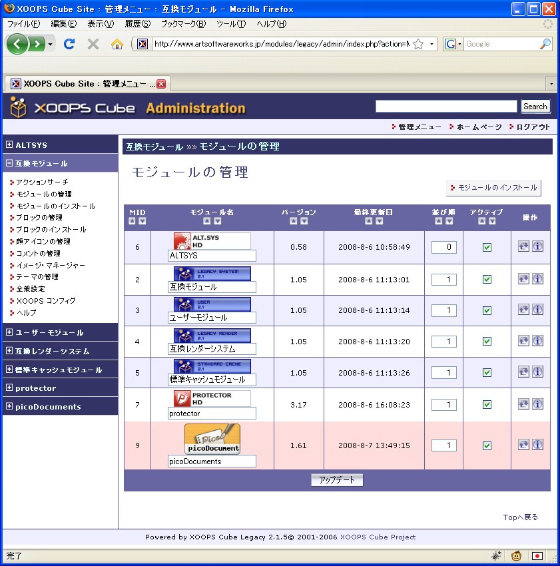Click the Firefox reload button
Screen dimensions: 560x566
point(69,44)
